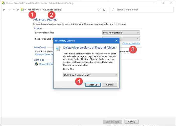Screen dimensions: 176x126
Task: Click the double chevron before File History
Action: [25, 10]
